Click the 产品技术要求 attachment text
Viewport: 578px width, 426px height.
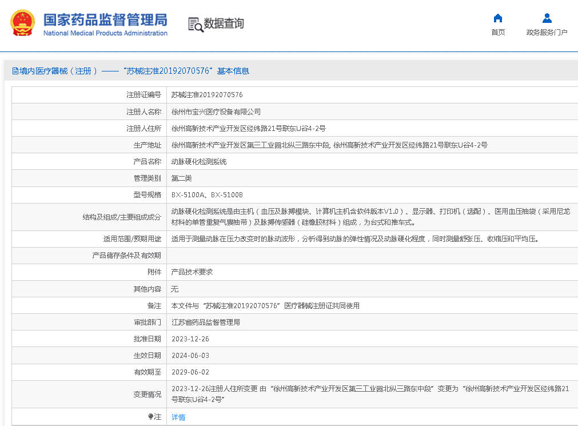[192, 272]
